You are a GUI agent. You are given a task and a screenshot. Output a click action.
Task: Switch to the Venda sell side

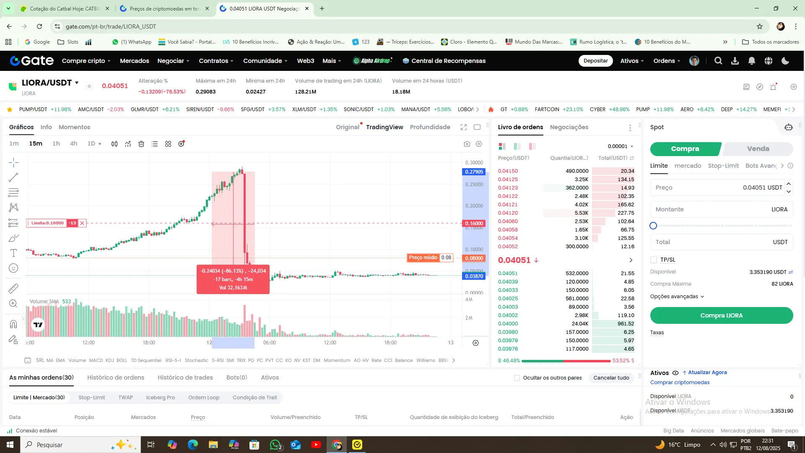coord(758,149)
